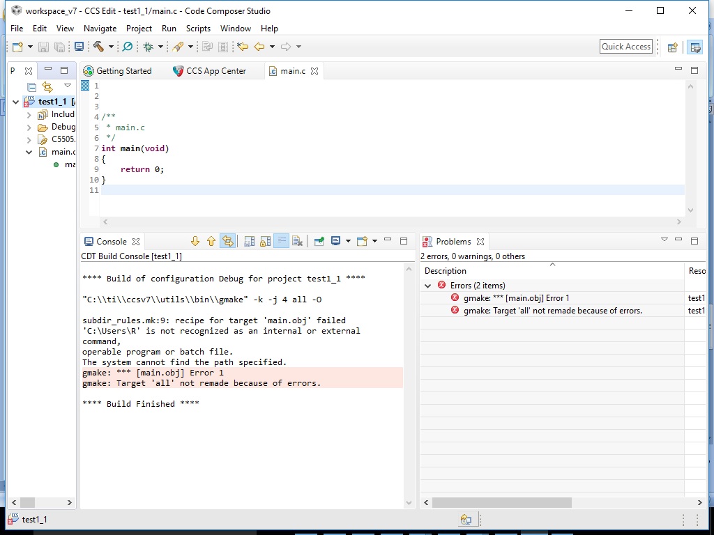Screen dimensions: 714x535
Task: Click the Debug bug icon
Action: coord(148,47)
